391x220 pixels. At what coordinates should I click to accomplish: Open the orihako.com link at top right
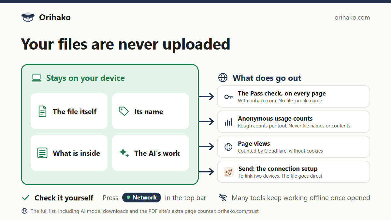[x=352, y=17]
